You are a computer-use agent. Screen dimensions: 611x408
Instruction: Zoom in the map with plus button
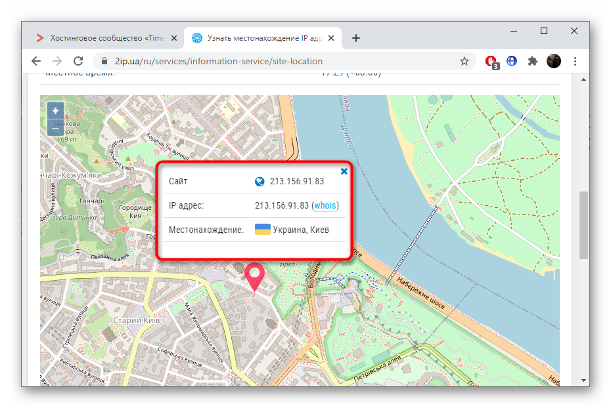[56, 111]
